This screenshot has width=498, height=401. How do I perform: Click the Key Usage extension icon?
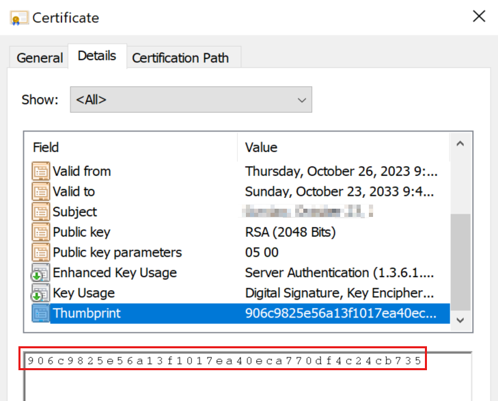[x=41, y=294]
